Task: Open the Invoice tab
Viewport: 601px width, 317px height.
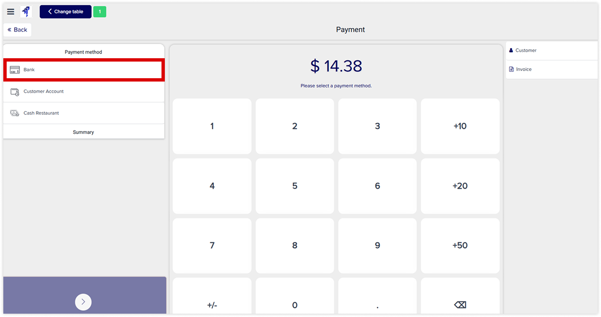Action: click(524, 69)
